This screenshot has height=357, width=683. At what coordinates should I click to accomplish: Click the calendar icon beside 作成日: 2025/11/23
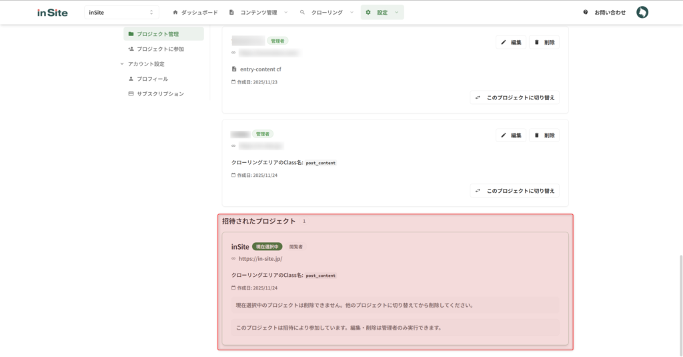click(233, 82)
